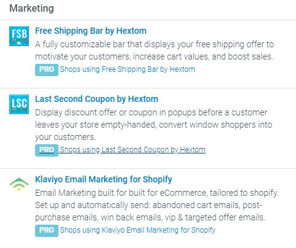Click the green Klaviyo signal logo icon
Viewport: 296px width, 248px height.
(19, 184)
